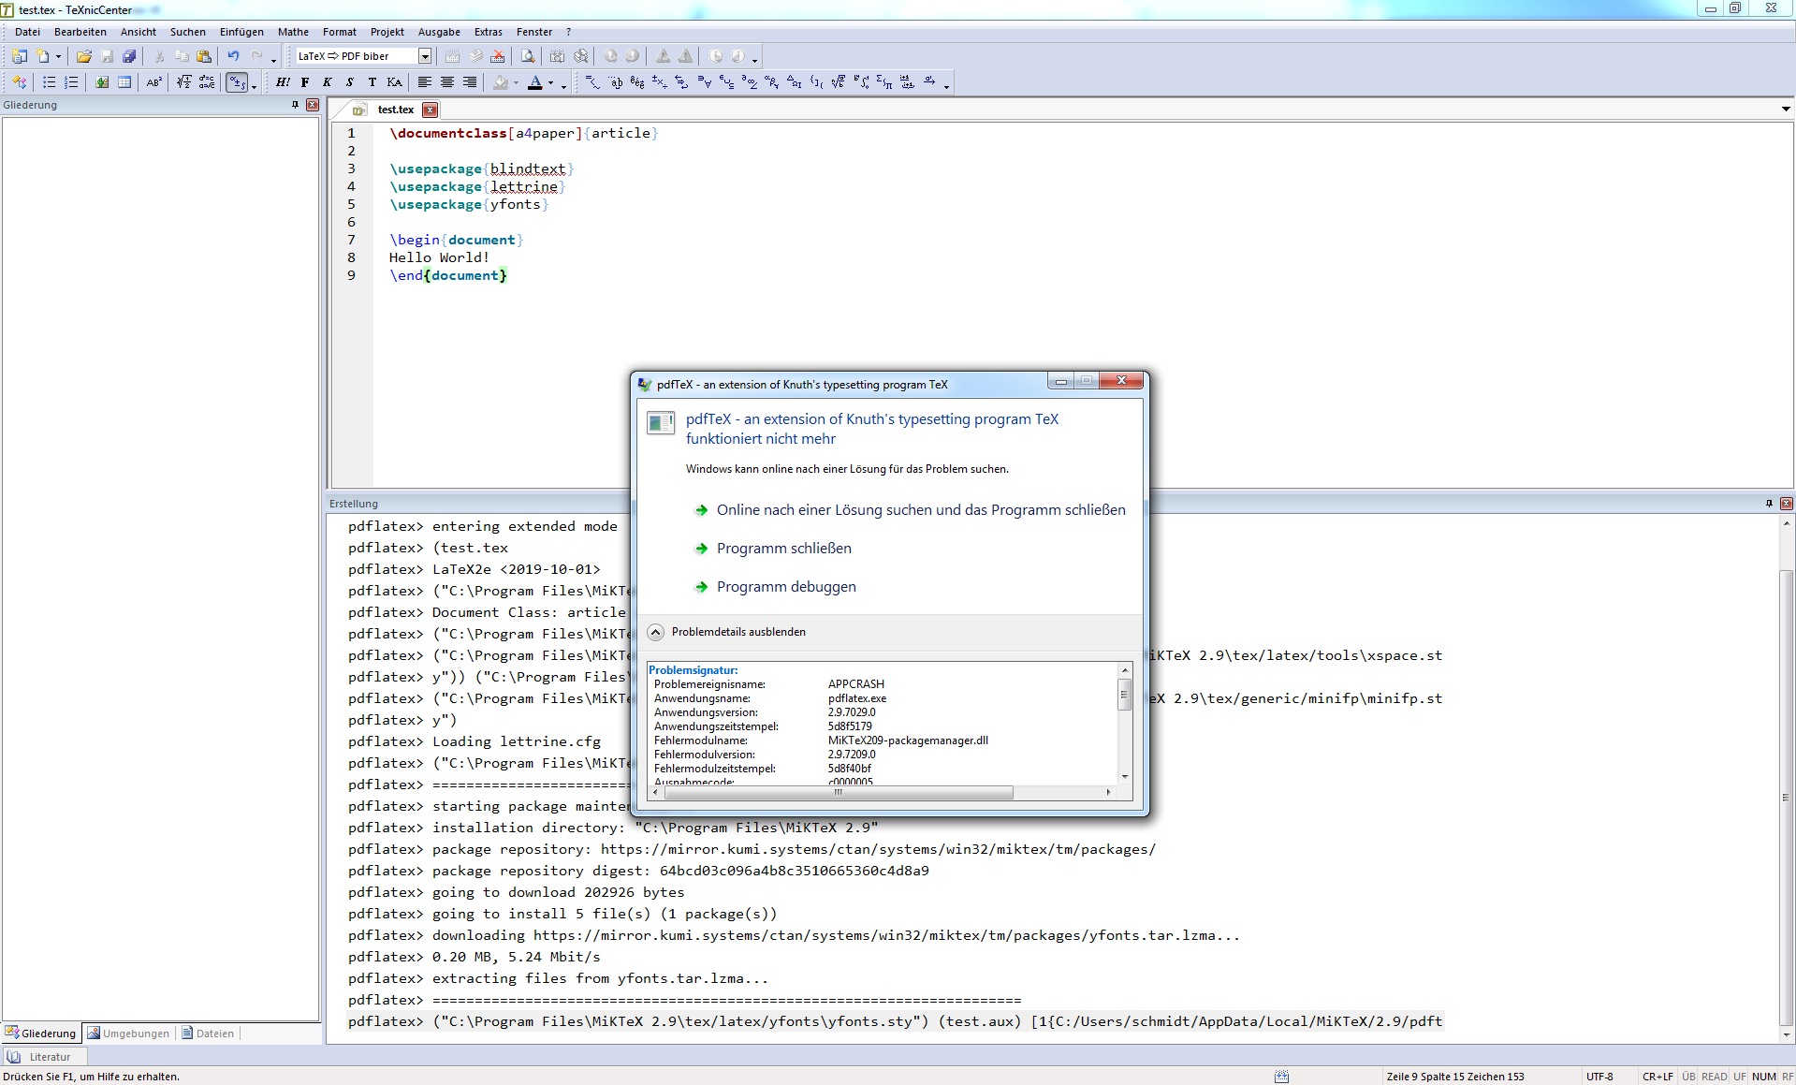This screenshot has height=1085, width=1796.
Task: Click the new project icon
Action: [x=20, y=56]
